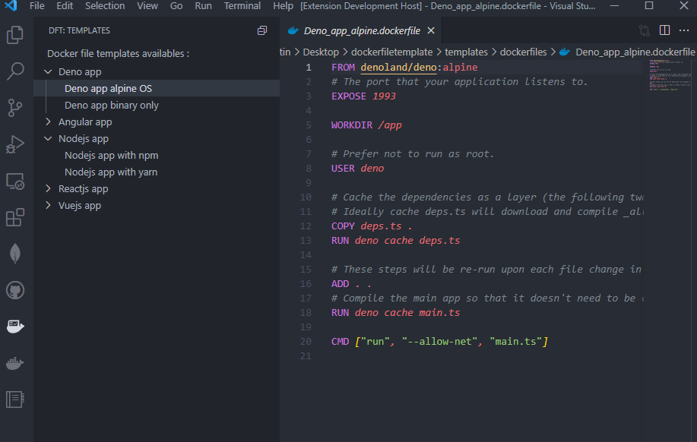Open the notebook icon in activity bar
The height and width of the screenshot is (442, 697).
(15, 399)
